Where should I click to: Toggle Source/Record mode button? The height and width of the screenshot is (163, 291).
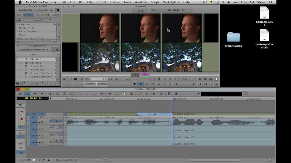point(134,84)
